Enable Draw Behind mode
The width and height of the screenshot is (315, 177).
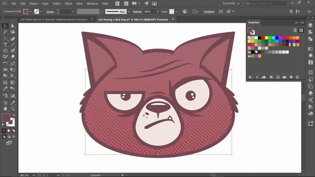pos(9,137)
